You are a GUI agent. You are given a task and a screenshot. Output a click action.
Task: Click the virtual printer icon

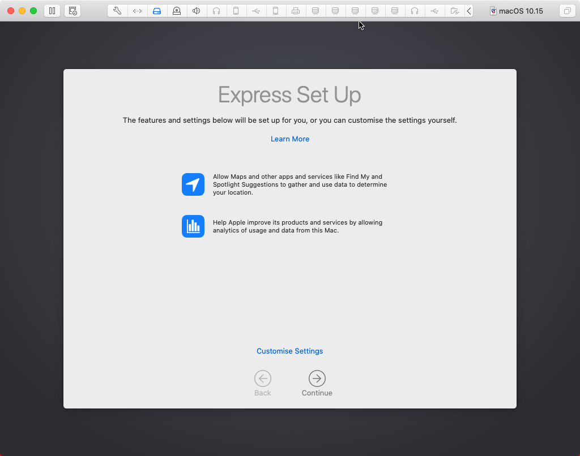[296, 11]
